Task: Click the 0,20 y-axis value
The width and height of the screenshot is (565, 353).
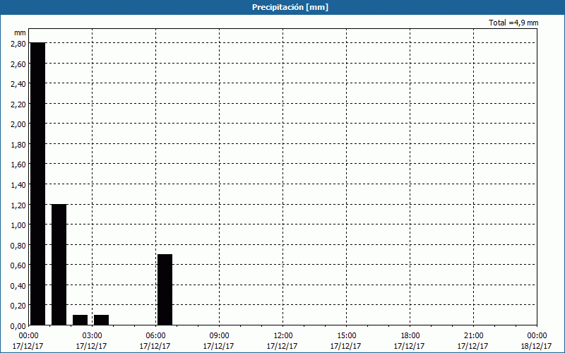Action: click(x=18, y=306)
